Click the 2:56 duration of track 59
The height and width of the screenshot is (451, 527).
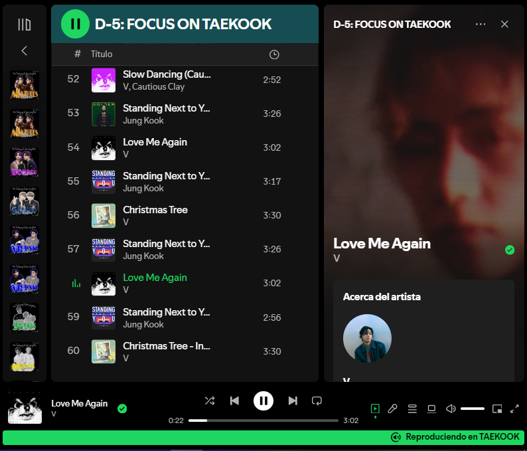272,317
